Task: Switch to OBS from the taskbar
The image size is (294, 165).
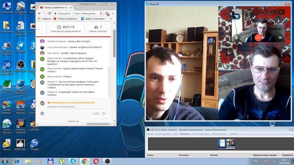Action: tap(107, 161)
